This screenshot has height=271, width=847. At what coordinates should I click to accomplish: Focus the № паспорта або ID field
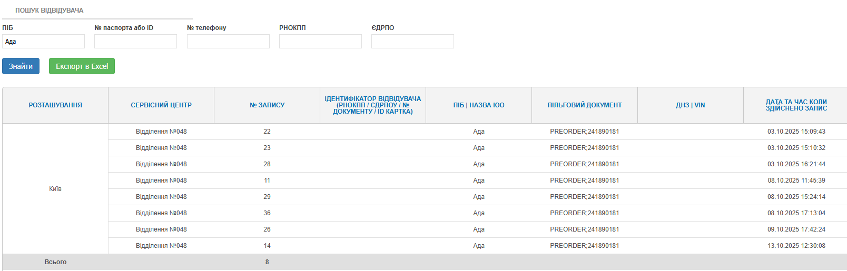135,42
